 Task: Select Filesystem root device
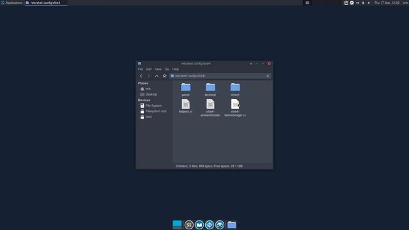tap(154, 111)
